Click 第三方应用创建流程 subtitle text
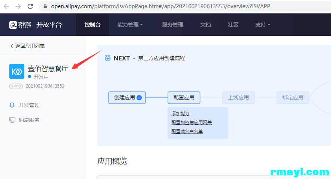The height and width of the screenshot is (179, 331). click(x=162, y=58)
